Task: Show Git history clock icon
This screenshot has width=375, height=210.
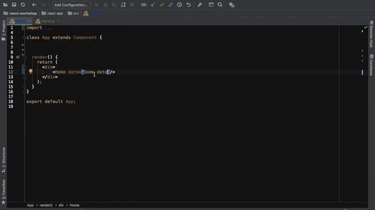Action: pos(179,5)
